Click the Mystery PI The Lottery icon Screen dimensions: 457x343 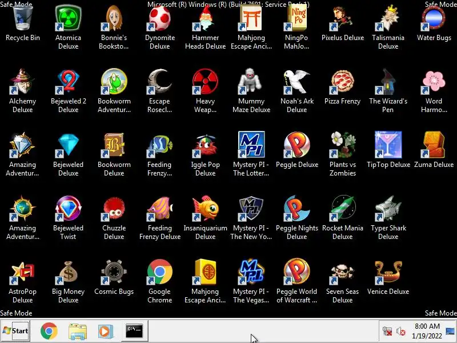coord(251,145)
